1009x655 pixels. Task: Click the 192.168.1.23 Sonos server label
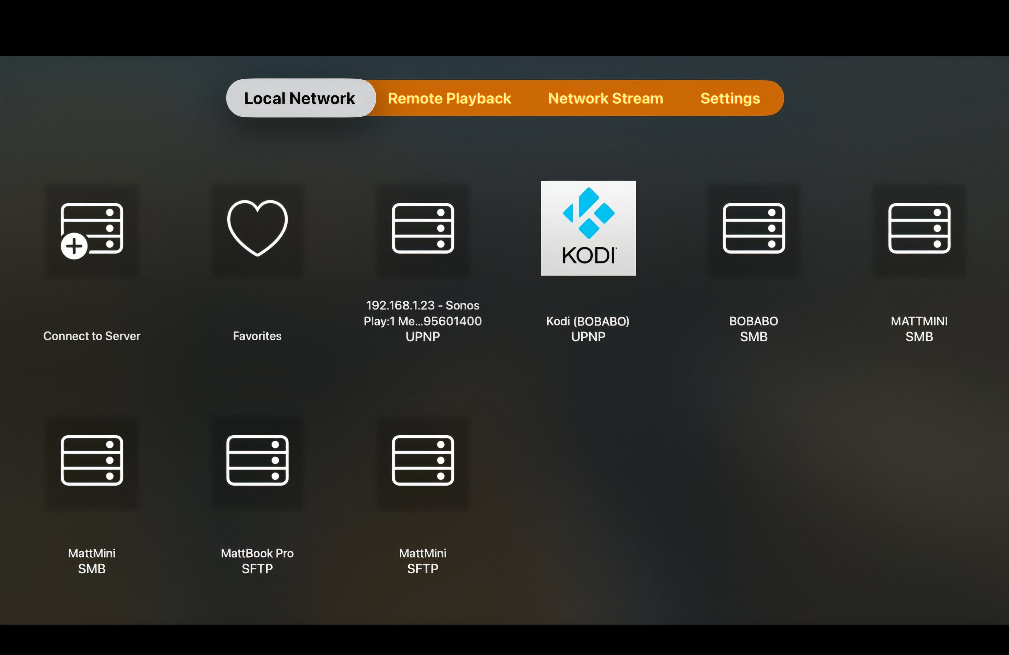tap(423, 321)
